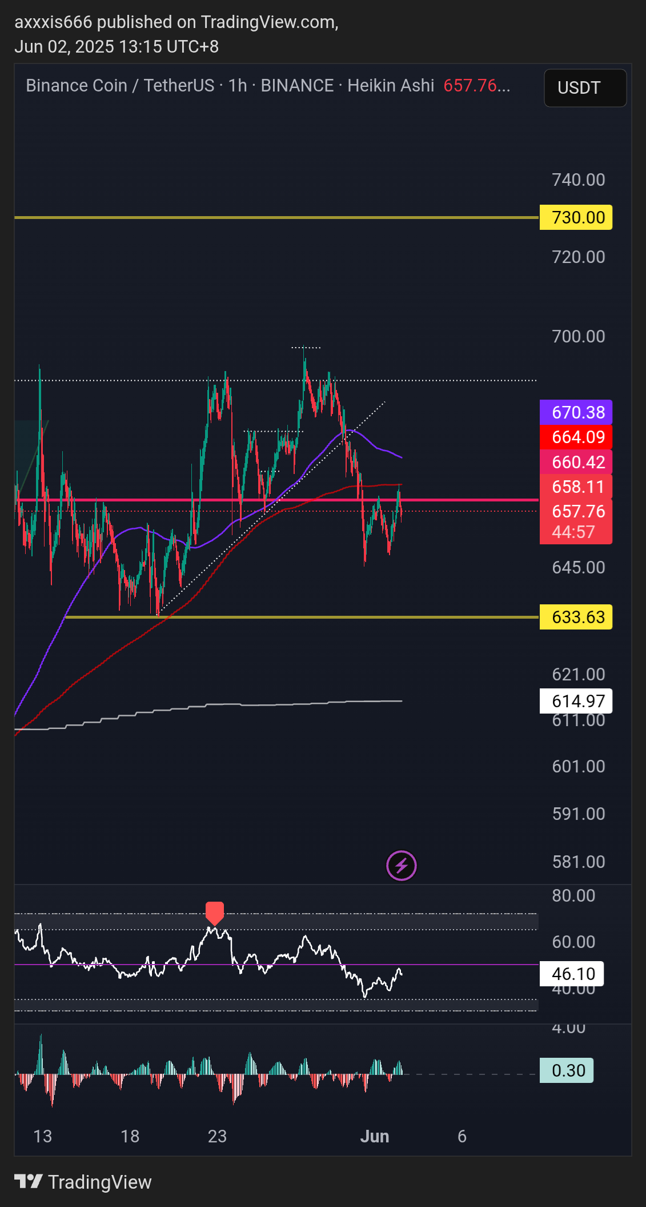
Task: Click the 658.11 price label
Action: click(576, 487)
